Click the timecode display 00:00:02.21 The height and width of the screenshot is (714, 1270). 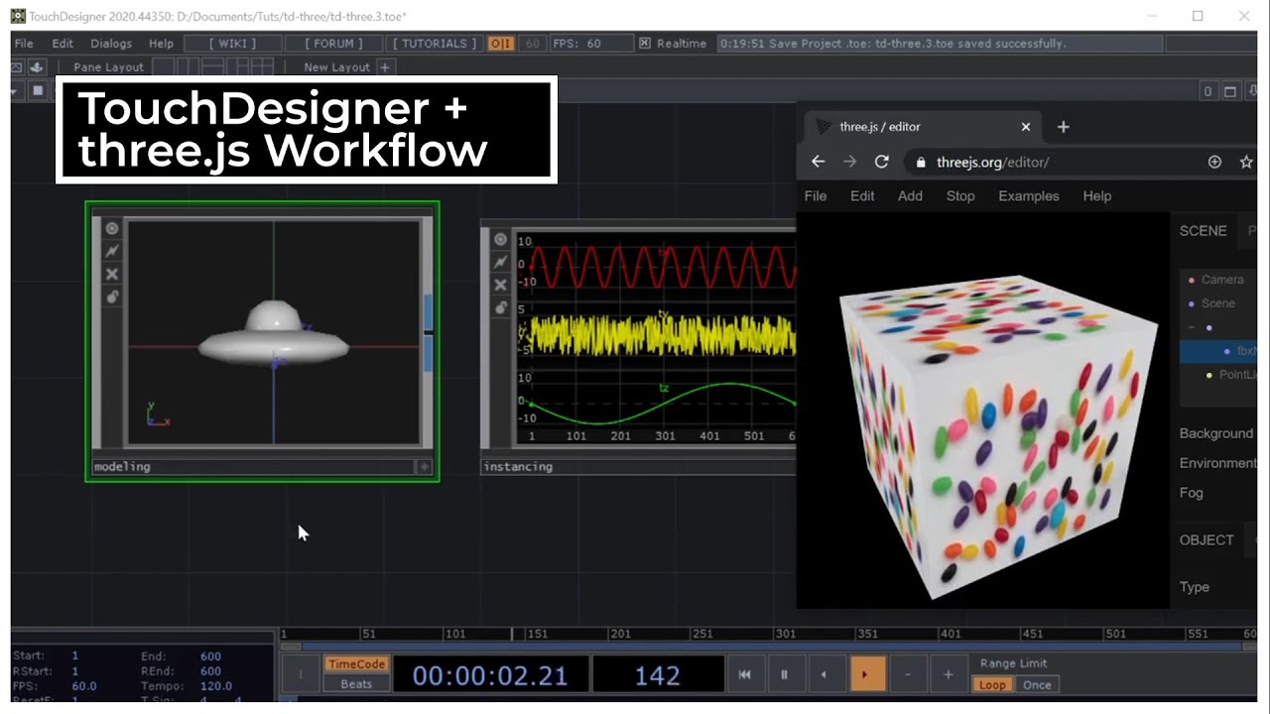pyautogui.click(x=490, y=675)
